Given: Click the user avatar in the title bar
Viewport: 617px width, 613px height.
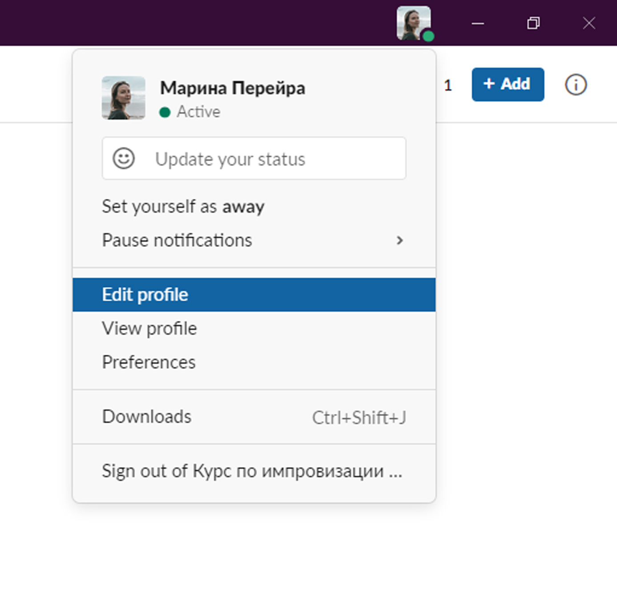Looking at the screenshot, I should click(x=414, y=23).
